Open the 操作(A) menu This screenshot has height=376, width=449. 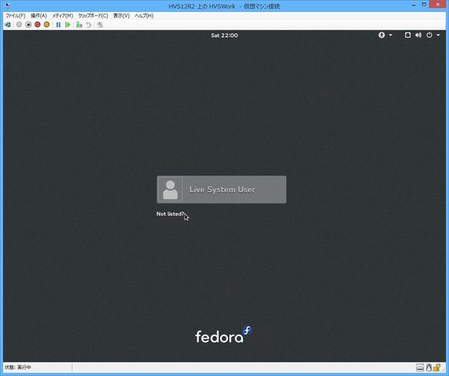click(x=39, y=15)
